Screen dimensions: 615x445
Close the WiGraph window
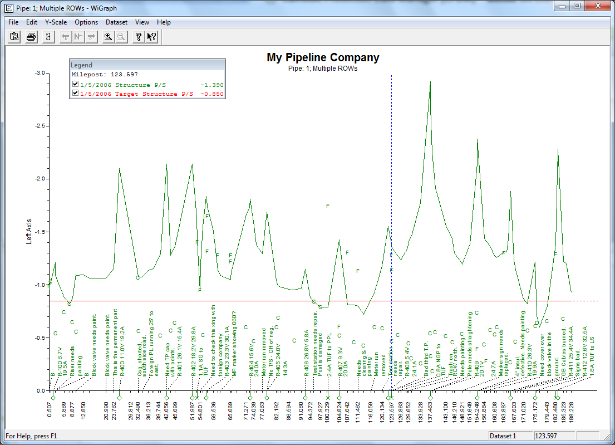click(598, 6)
